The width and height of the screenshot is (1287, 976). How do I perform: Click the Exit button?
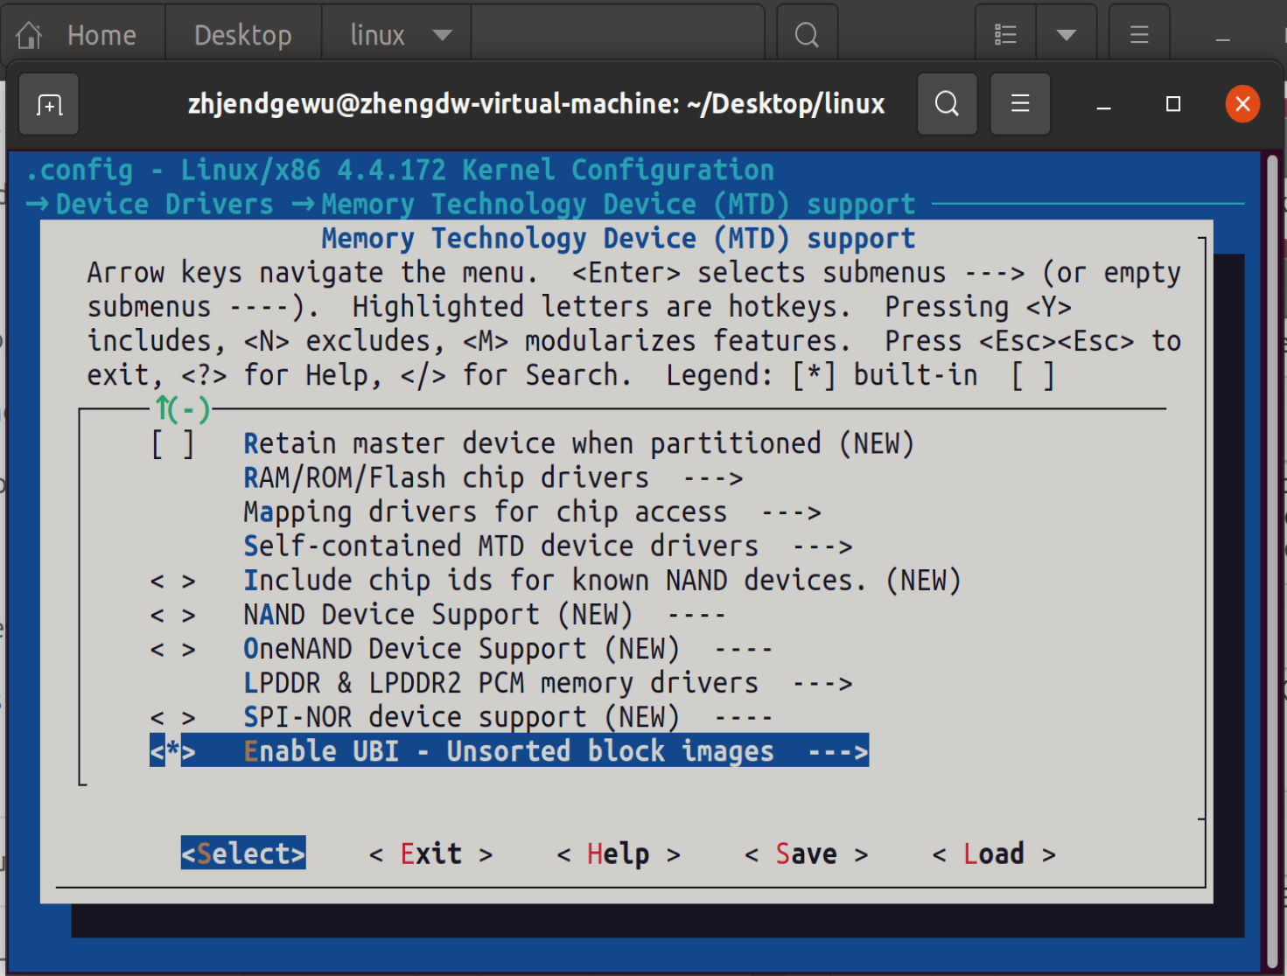pos(431,854)
